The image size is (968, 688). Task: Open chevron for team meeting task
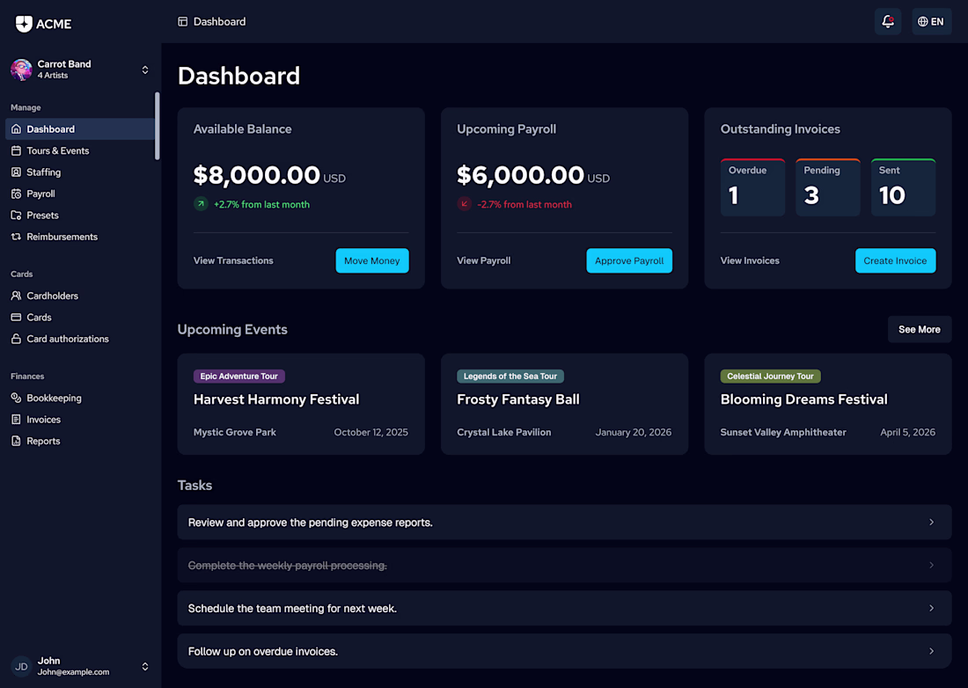click(x=932, y=608)
